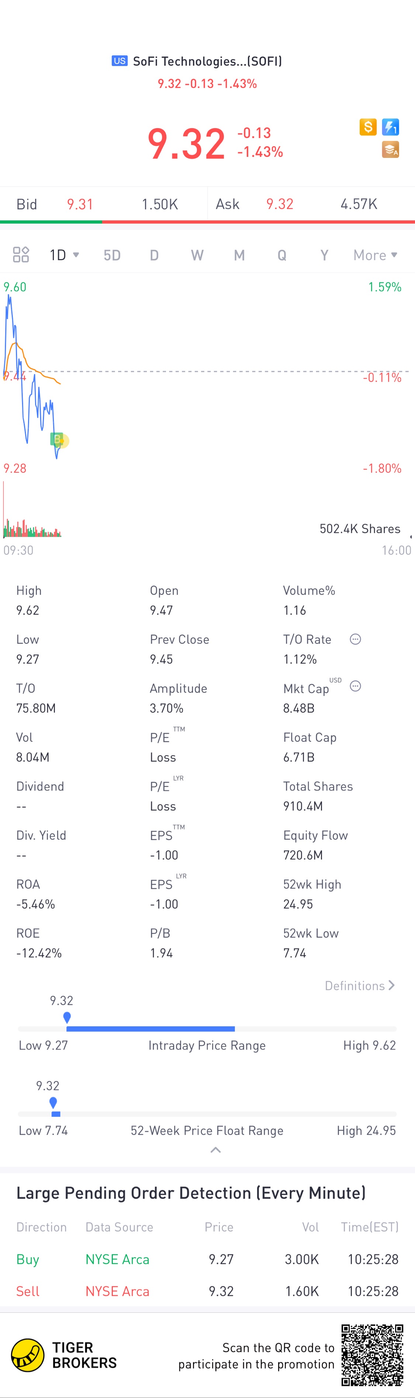Tap the Intraday Price Range marker at 9.32

(67, 1017)
